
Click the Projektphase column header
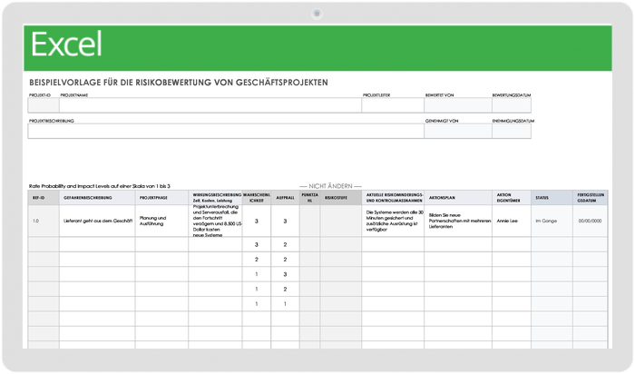161,198
